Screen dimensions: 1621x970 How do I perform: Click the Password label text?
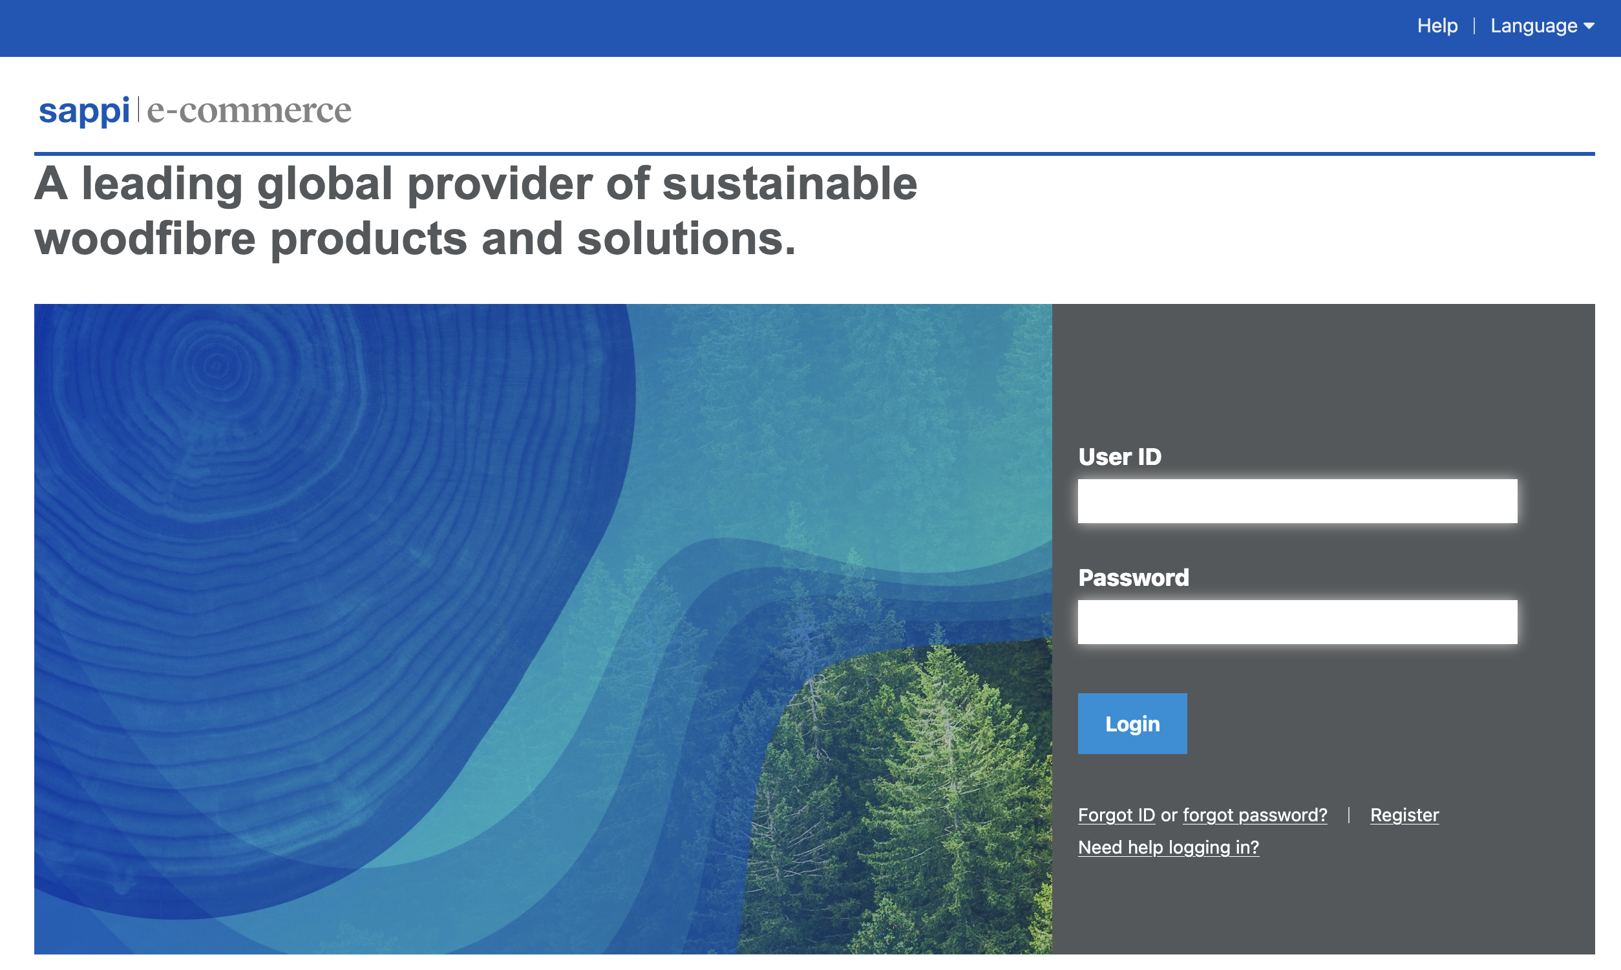tap(1133, 578)
